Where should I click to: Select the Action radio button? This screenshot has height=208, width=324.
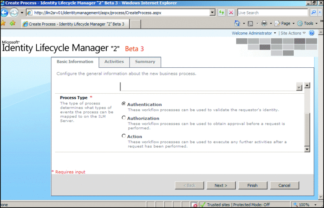pos(124,136)
